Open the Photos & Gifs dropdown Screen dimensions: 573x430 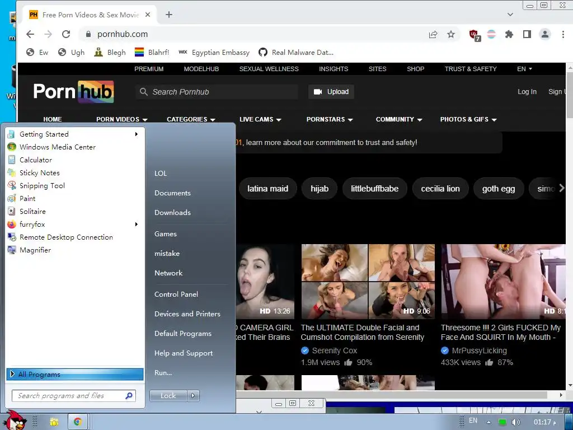[x=468, y=120]
